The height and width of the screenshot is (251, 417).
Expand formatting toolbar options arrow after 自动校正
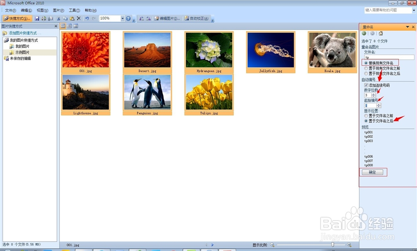tap(213, 20)
